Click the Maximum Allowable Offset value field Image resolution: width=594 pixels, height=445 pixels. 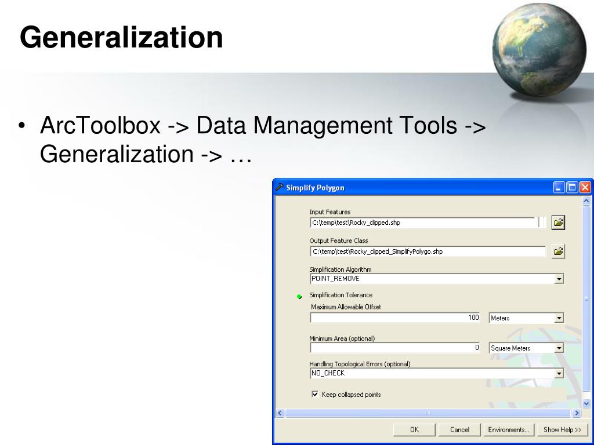395,318
